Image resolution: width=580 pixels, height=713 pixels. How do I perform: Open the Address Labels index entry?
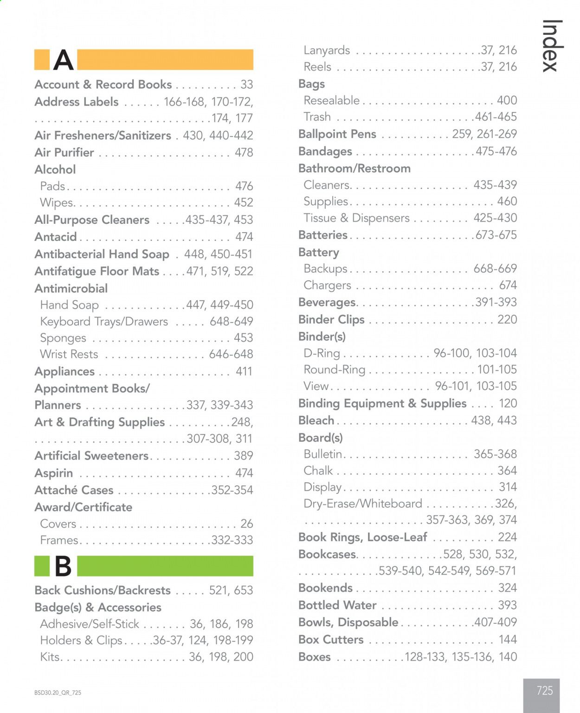(x=144, y=110)
